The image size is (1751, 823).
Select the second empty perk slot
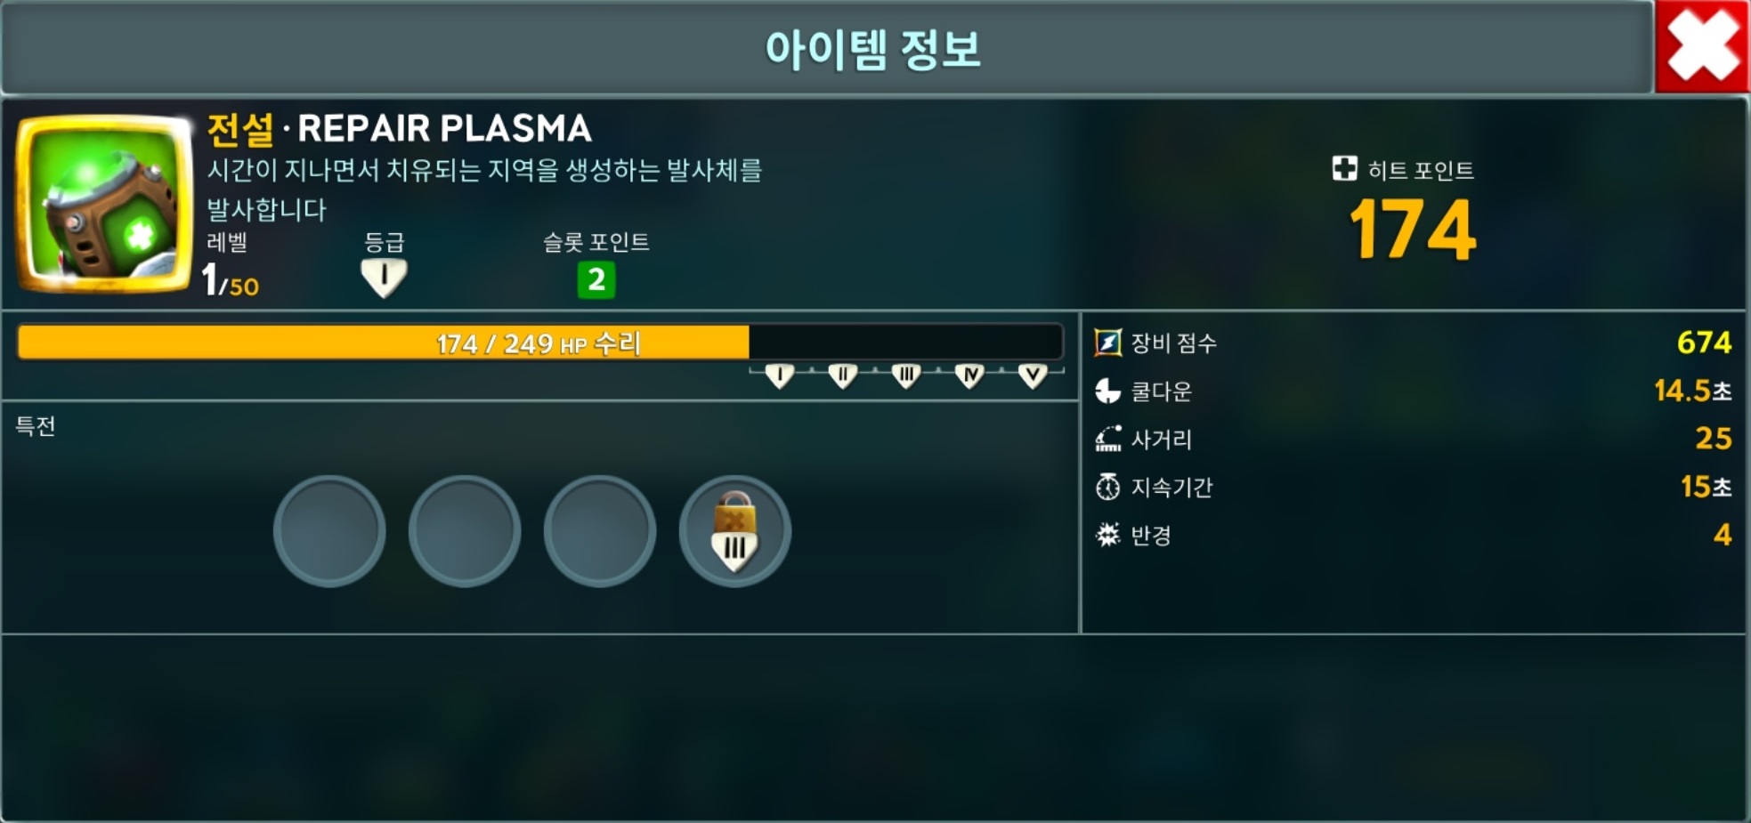pyautogui.click(x=465, y=531)
